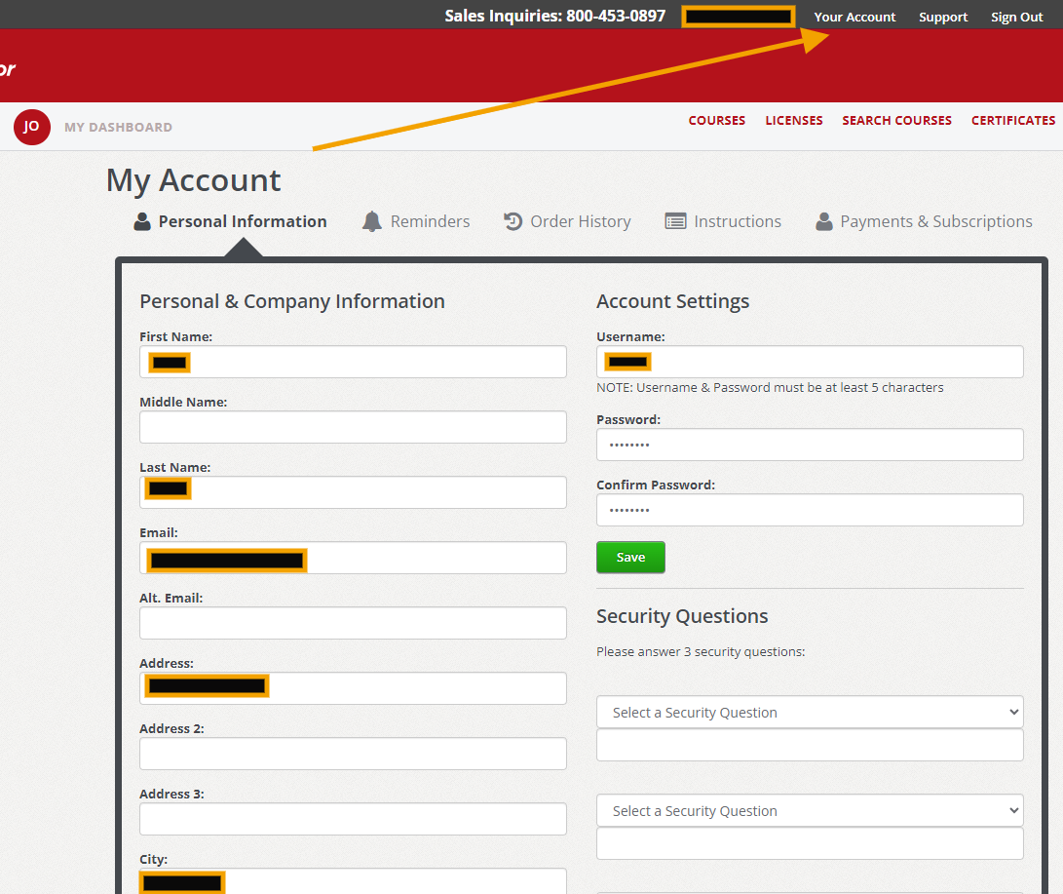
Task: Go to SEARCH COURSES
Action: (896, 120)
